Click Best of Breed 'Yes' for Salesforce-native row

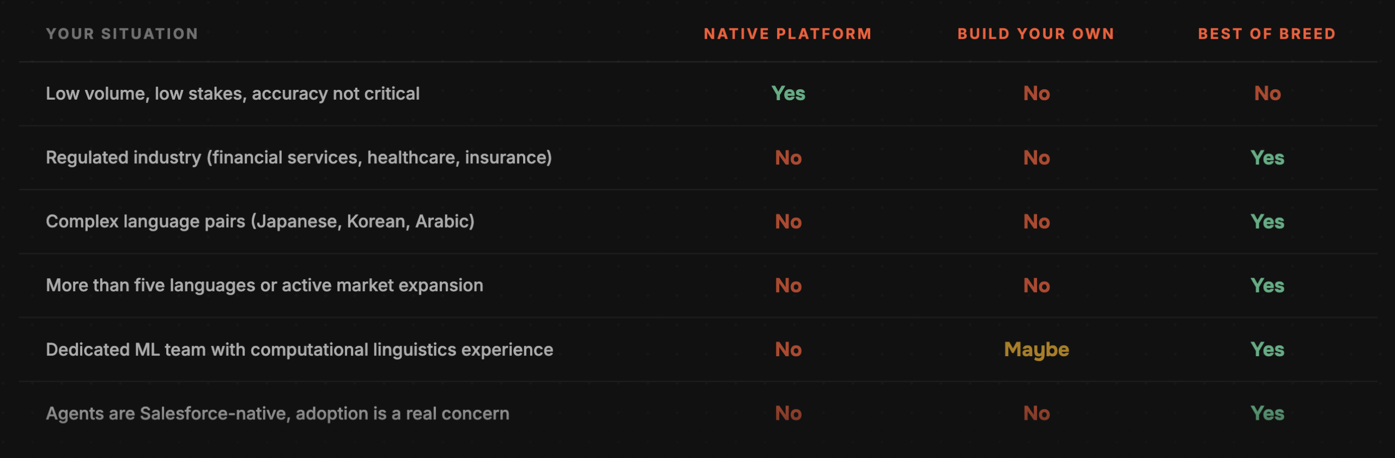pos(1267,413)
